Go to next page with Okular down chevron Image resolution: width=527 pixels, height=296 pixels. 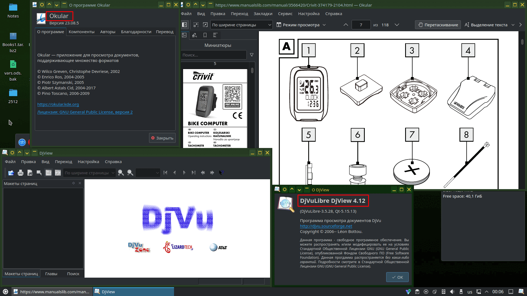point(397,25)
